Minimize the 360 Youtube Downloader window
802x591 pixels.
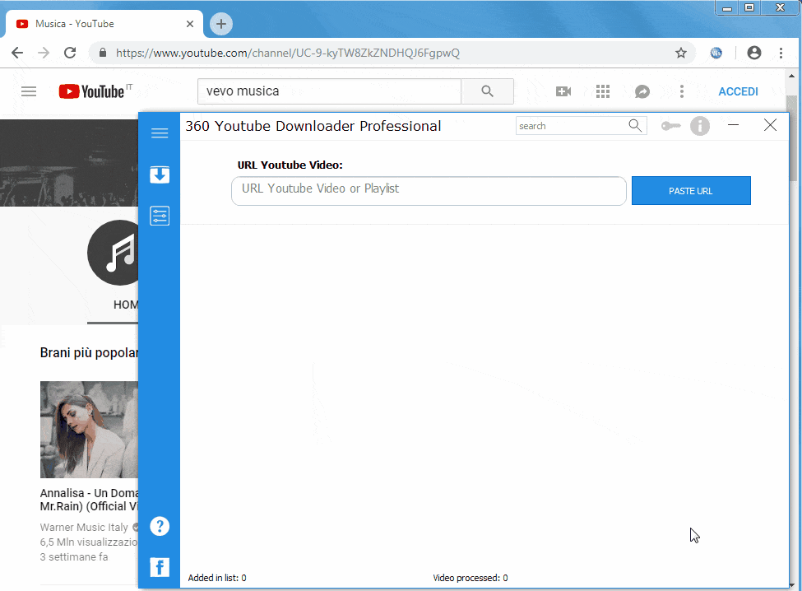[733, 125]
